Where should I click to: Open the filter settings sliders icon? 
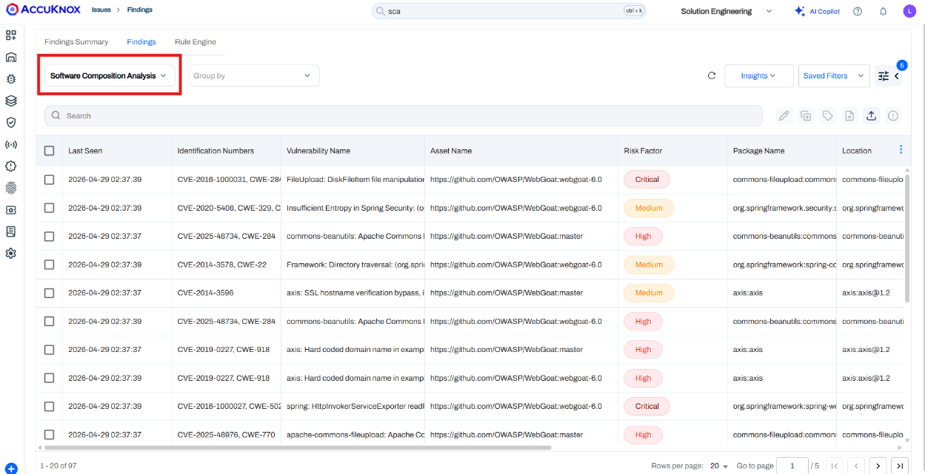[883, 75]
